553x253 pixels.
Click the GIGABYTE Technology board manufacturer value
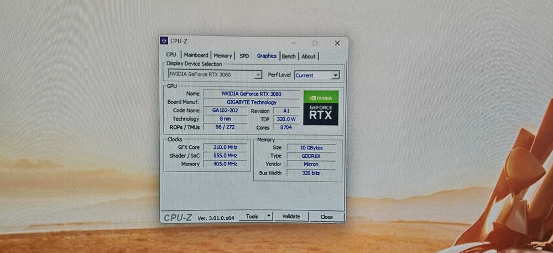[252, 102]
